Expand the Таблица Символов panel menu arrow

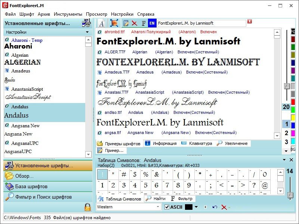click(x=284, y=160)
